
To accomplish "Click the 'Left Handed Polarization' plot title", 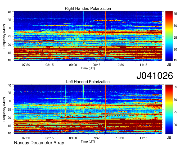I will (x=88, y=82).
